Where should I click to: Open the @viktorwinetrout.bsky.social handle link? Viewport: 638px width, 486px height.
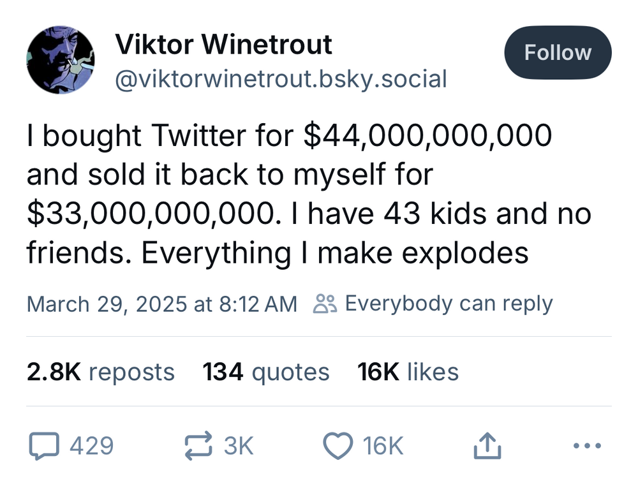click(x=281, y=79)
